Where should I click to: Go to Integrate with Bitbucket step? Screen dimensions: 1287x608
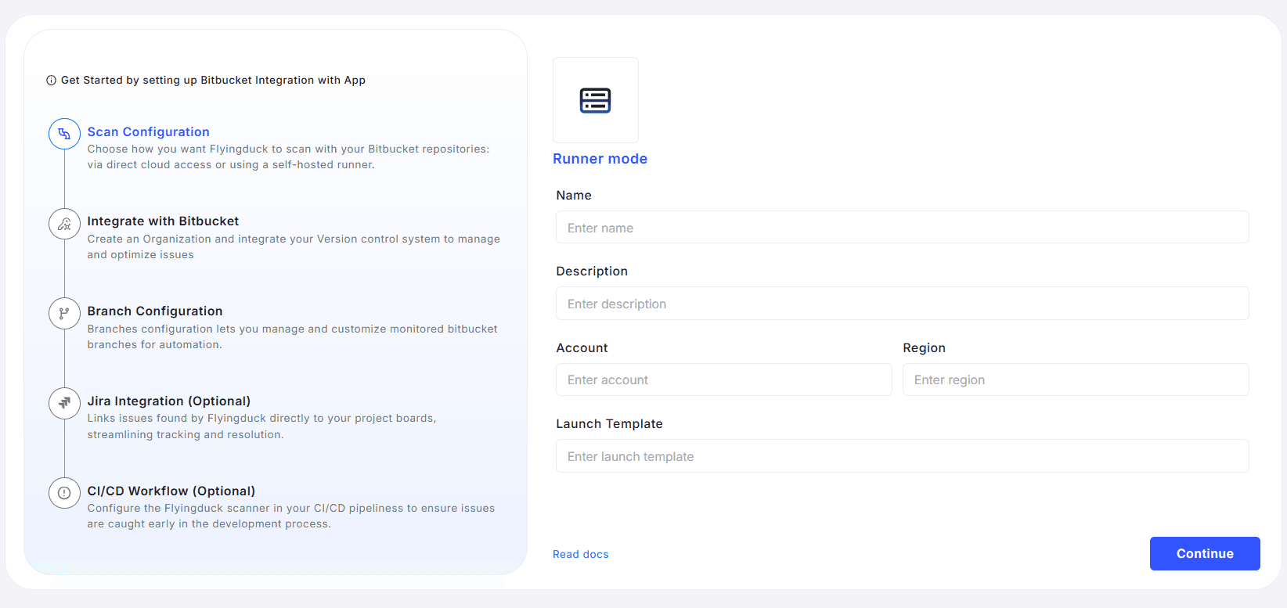[x=163, y=221]
